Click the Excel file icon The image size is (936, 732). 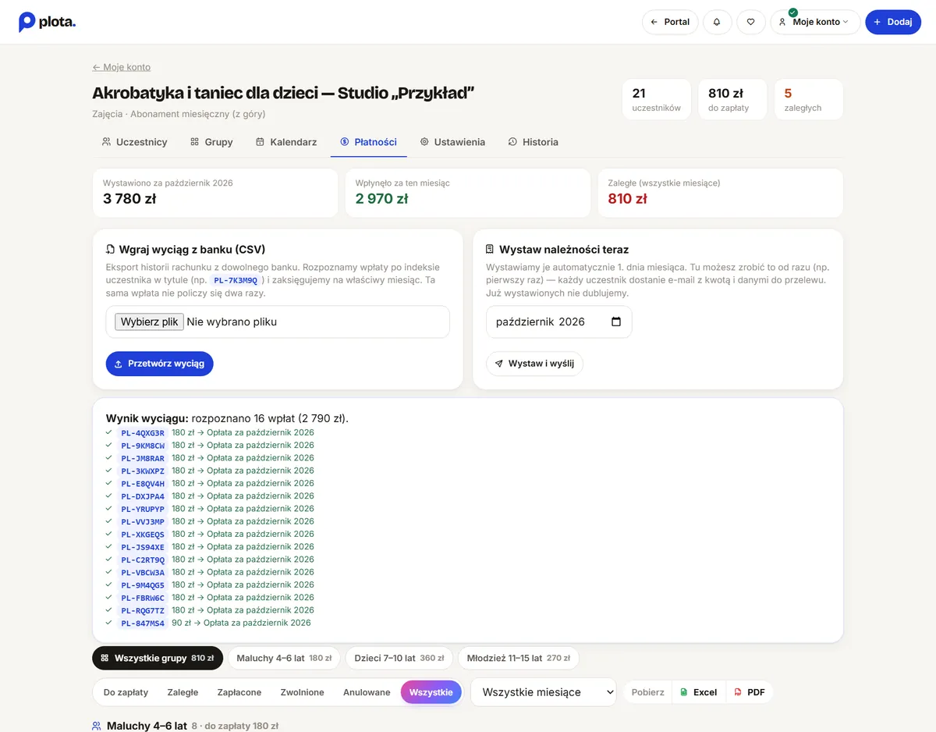click(x=684, y=692)
